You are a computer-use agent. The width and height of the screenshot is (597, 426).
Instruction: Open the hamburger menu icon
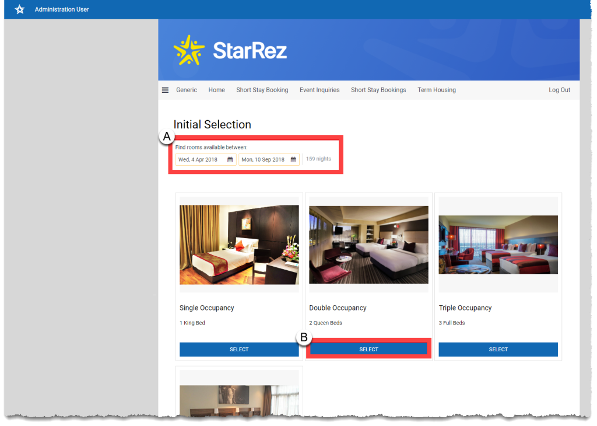[165, 90]
